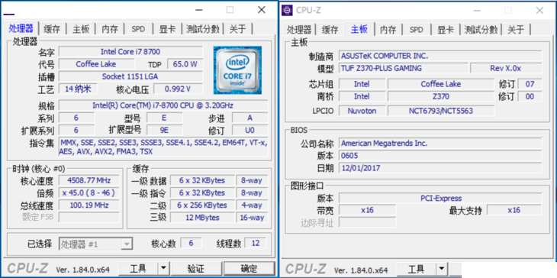Click the Coffee Lake code name field in left window
Viewport: 557px width, 278px height.
[96, 64]
